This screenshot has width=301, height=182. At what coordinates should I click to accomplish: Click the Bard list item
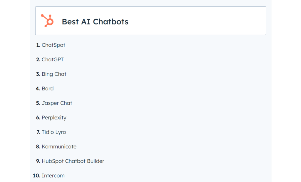pyautogui.click(x=48, y=89)
